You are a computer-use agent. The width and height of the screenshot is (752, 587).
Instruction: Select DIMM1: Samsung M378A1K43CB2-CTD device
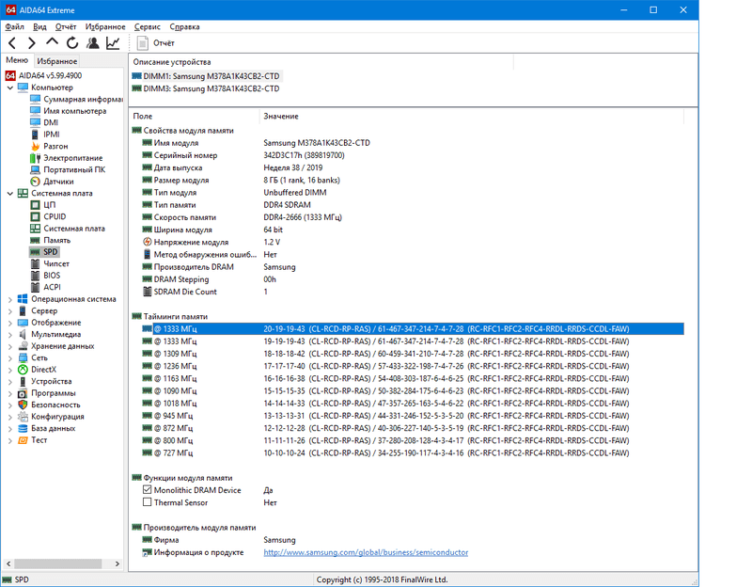point(206,76)
